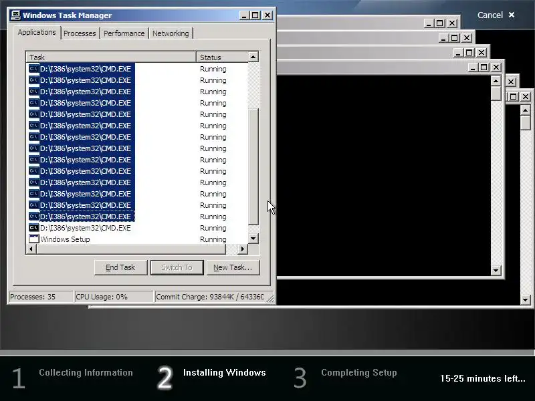The image size is (535, 401).
Task: Click the Windows Task Manager title bar icon
Action: click(x=15, y=15)
